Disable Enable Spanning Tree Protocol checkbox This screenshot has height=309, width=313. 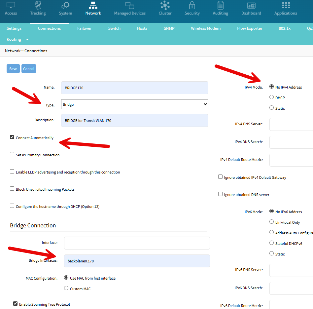coord(15,304)
